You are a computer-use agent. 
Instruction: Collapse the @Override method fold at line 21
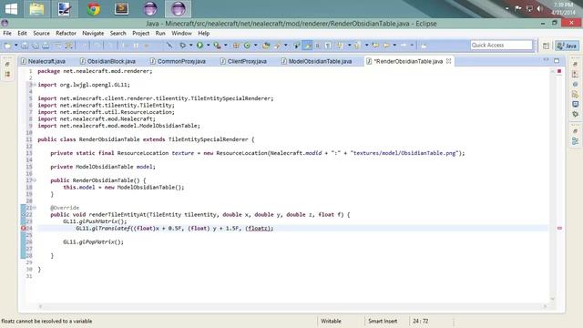[x=35, y=208]
